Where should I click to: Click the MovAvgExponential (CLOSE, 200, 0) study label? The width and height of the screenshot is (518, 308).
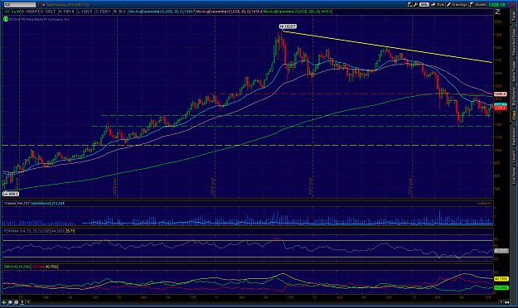291,12
